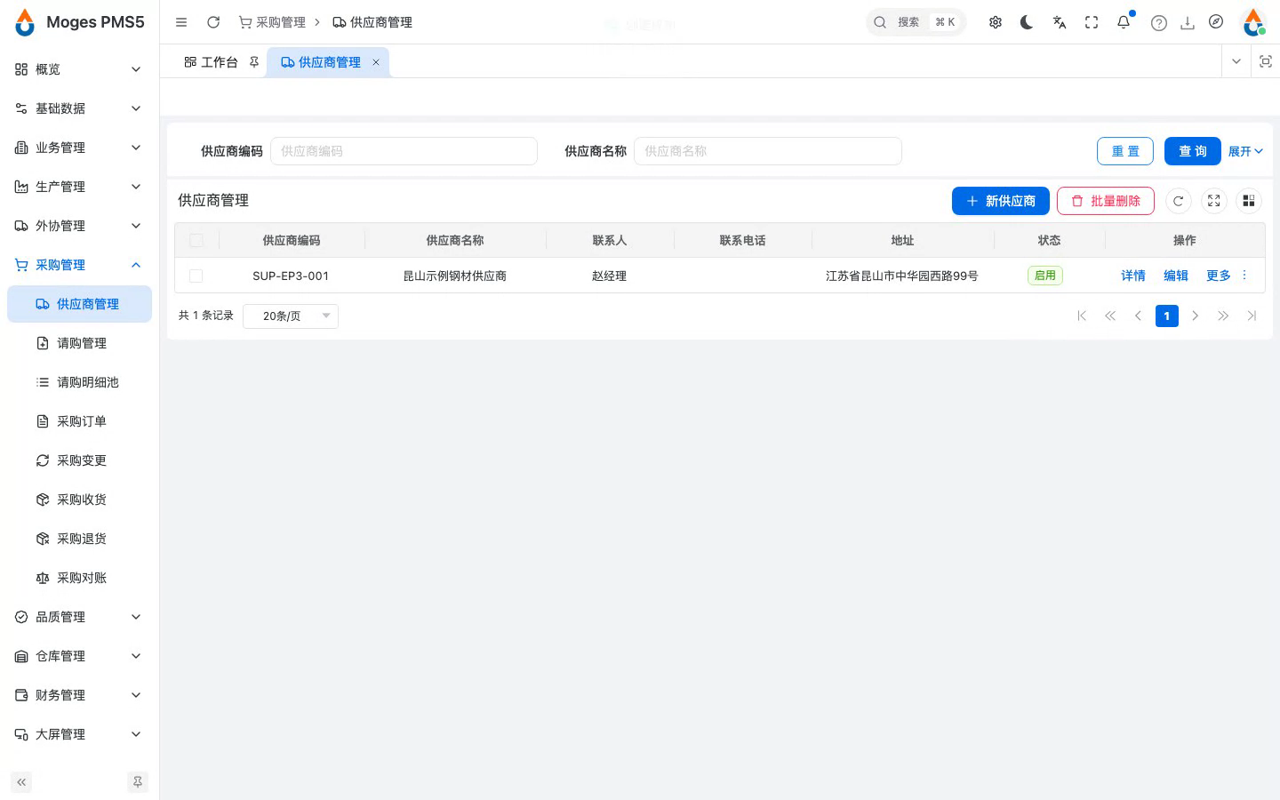Image resolution: width=1280 pixels, height=800 pixels.
Task: Enter fullscreen via header fullscreen icon
Action: point(1092,22)
